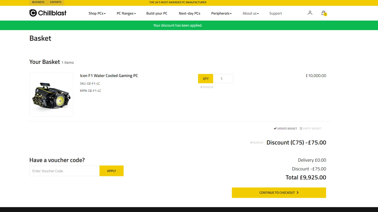Click the Chillblast logo
Screen dimensions: 378x212
[48, 13]
